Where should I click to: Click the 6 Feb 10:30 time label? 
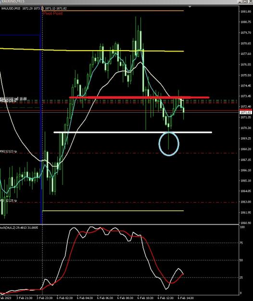click(145, 298)
